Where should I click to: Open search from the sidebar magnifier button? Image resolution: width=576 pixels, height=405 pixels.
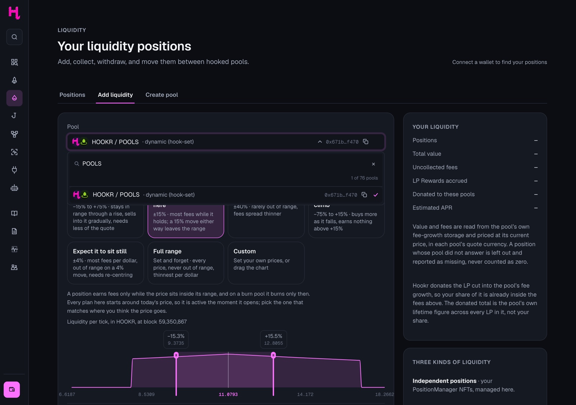point(14,37)
